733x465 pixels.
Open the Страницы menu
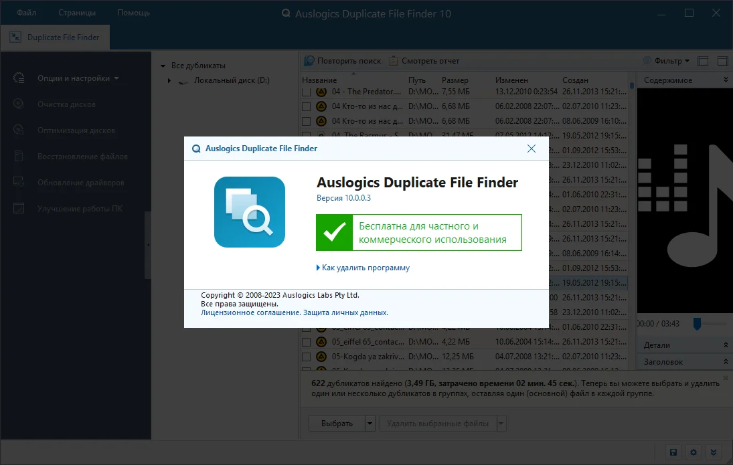pos(77,13)
